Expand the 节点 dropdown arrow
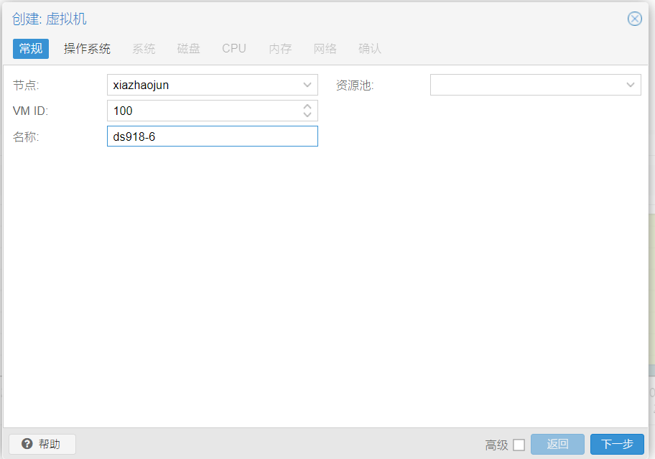The image size is (655, 459). [x=307, y=85]
